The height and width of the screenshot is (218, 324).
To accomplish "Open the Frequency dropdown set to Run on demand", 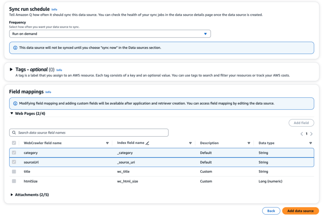I will point(110,34).
